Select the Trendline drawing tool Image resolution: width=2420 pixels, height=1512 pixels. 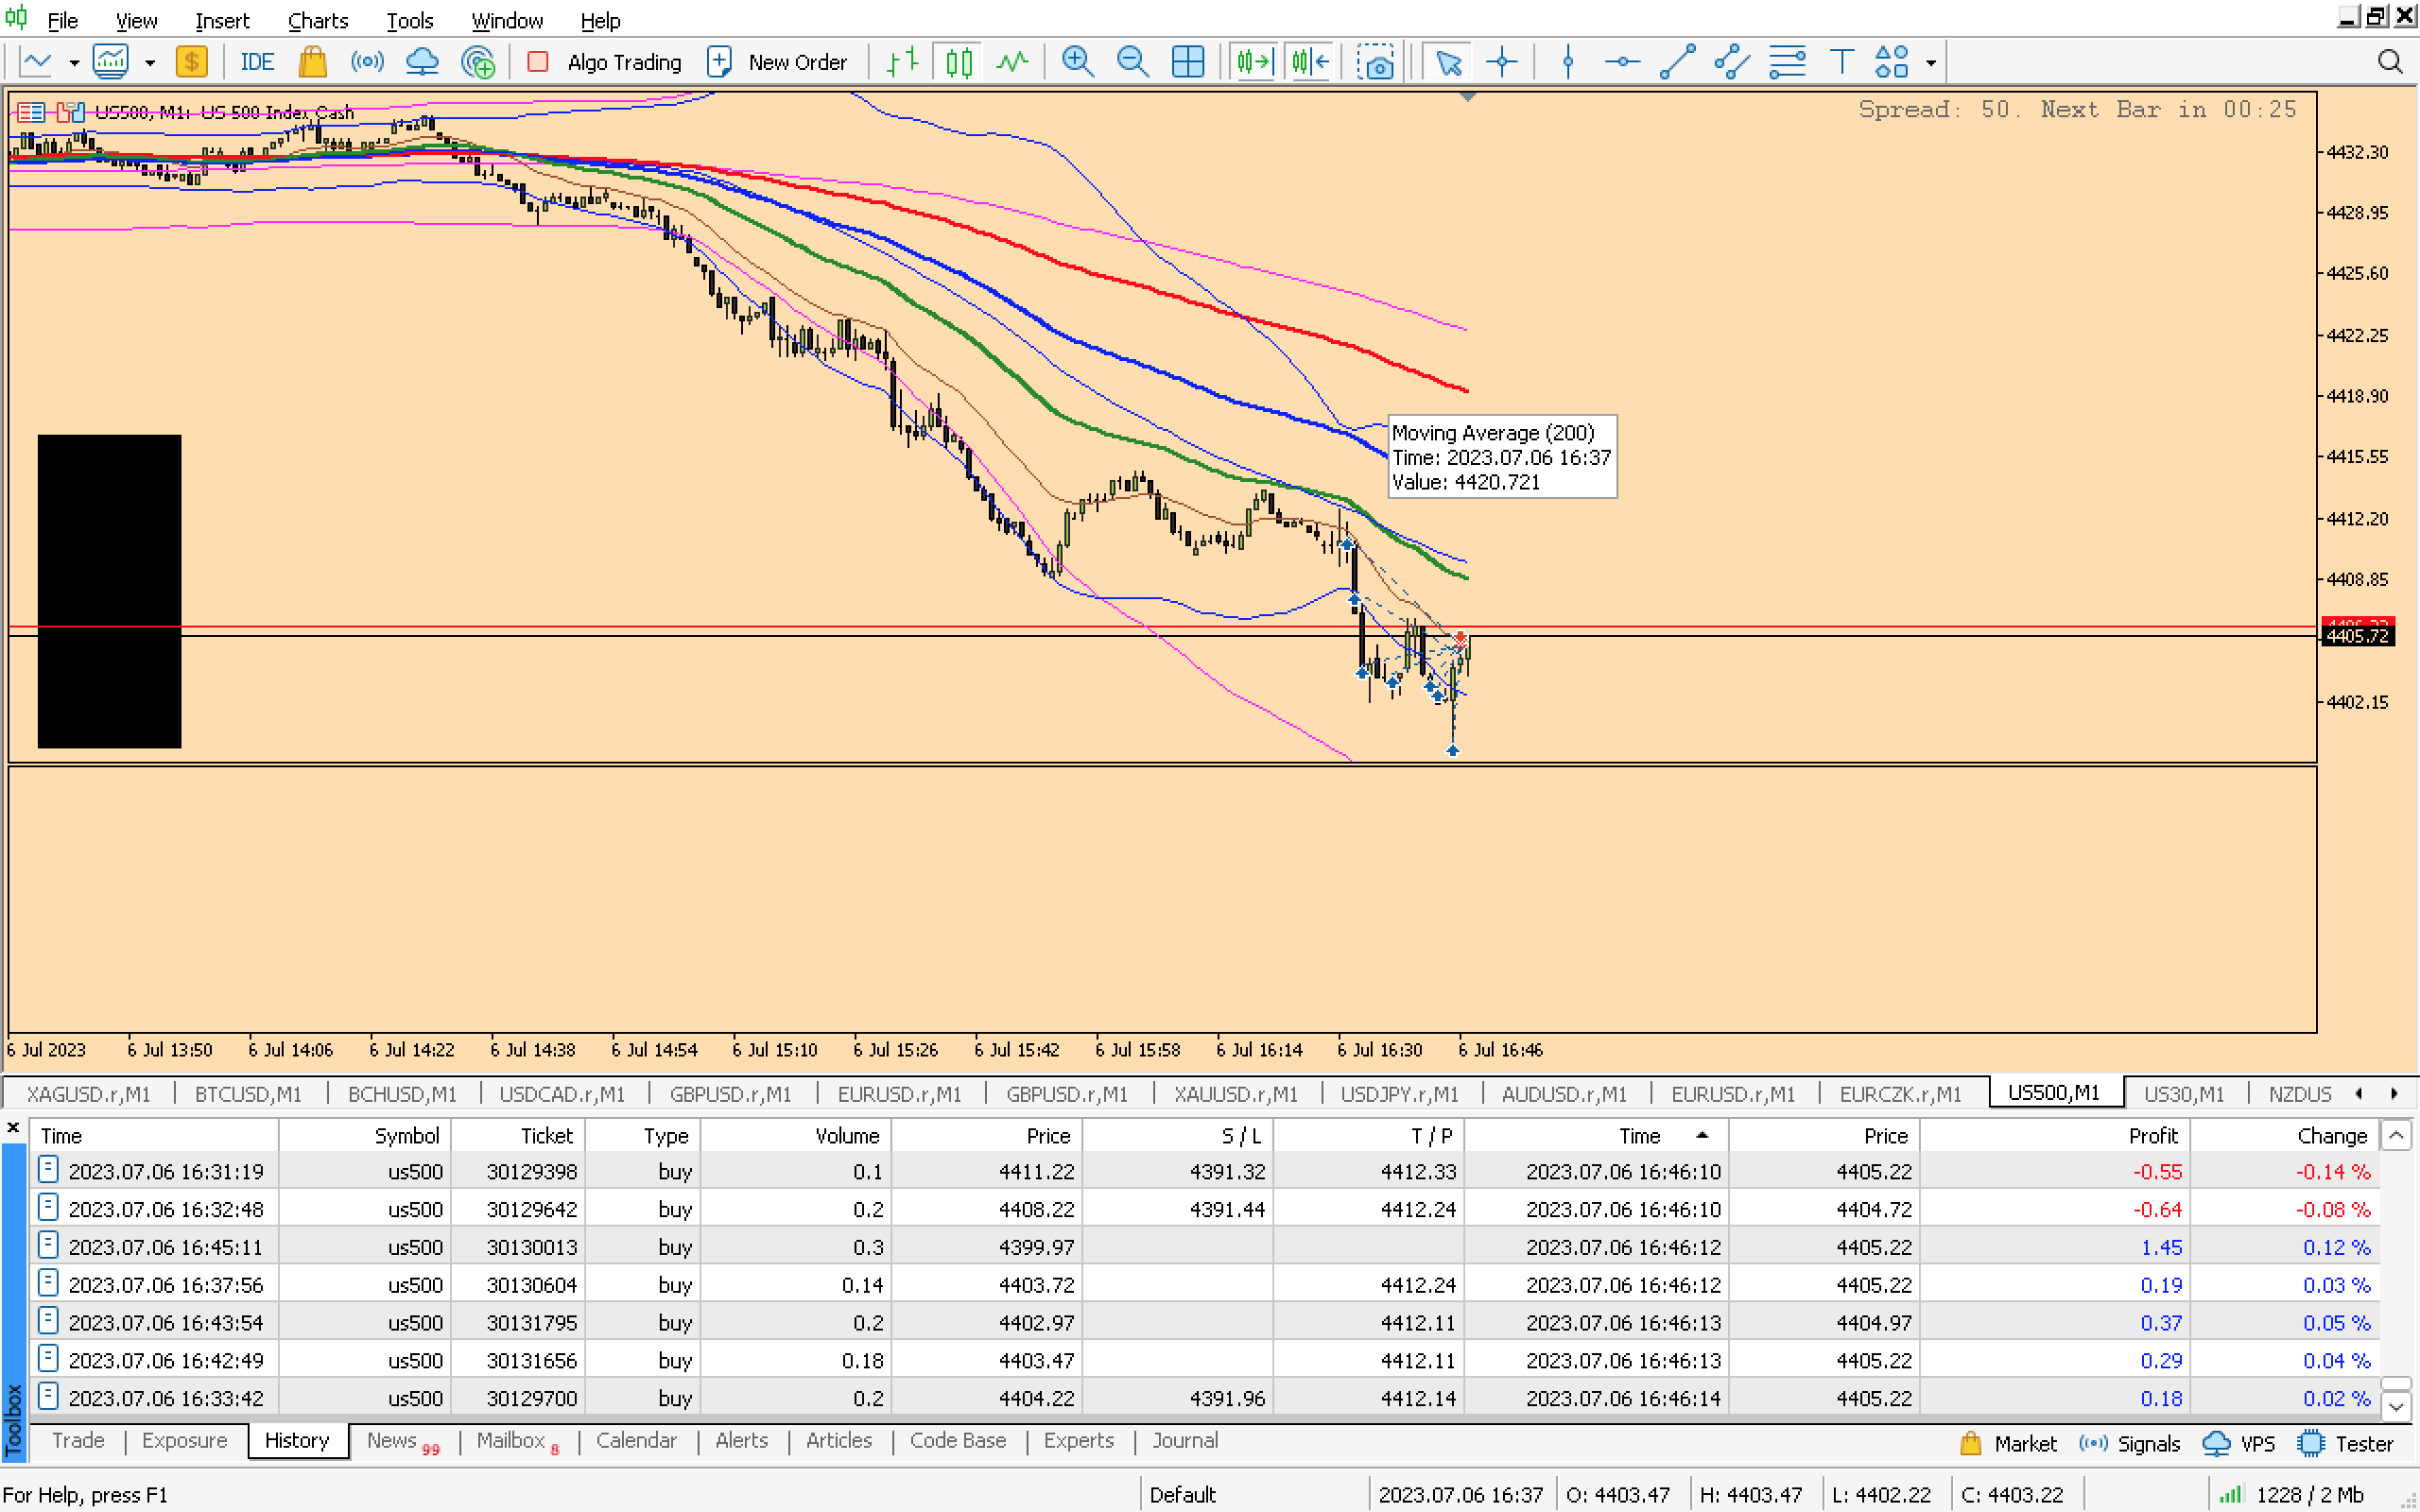[1677, 62]
